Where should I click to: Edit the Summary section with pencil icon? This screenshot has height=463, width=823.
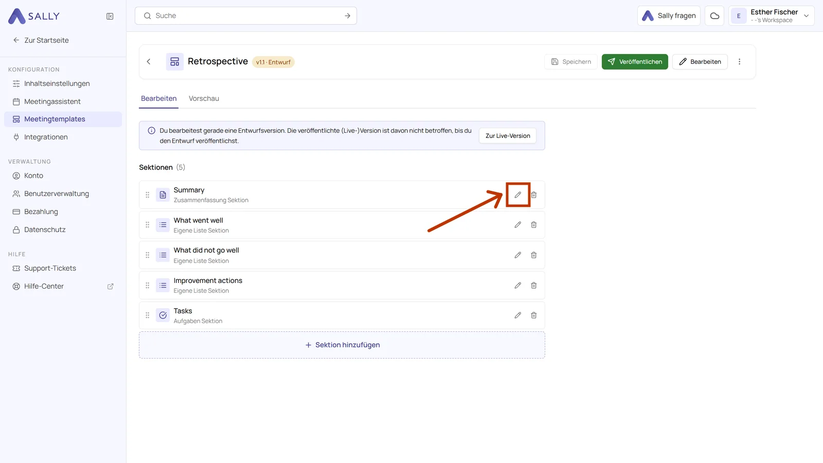coord(518,195)
